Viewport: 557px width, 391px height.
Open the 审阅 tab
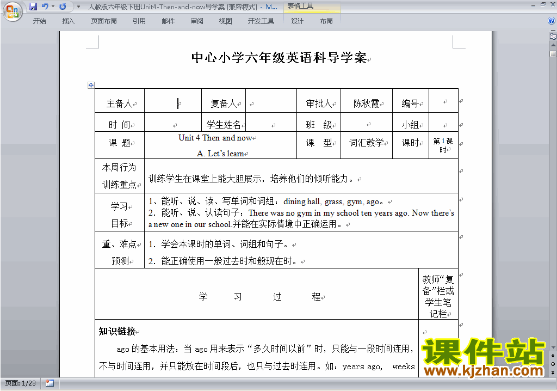pos(197,21)
